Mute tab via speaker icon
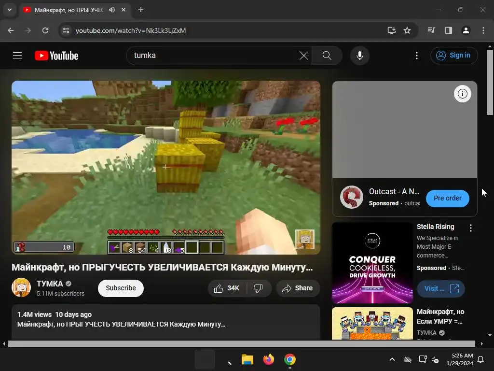Viewport: 494px width, 371px height. point(112,10)
